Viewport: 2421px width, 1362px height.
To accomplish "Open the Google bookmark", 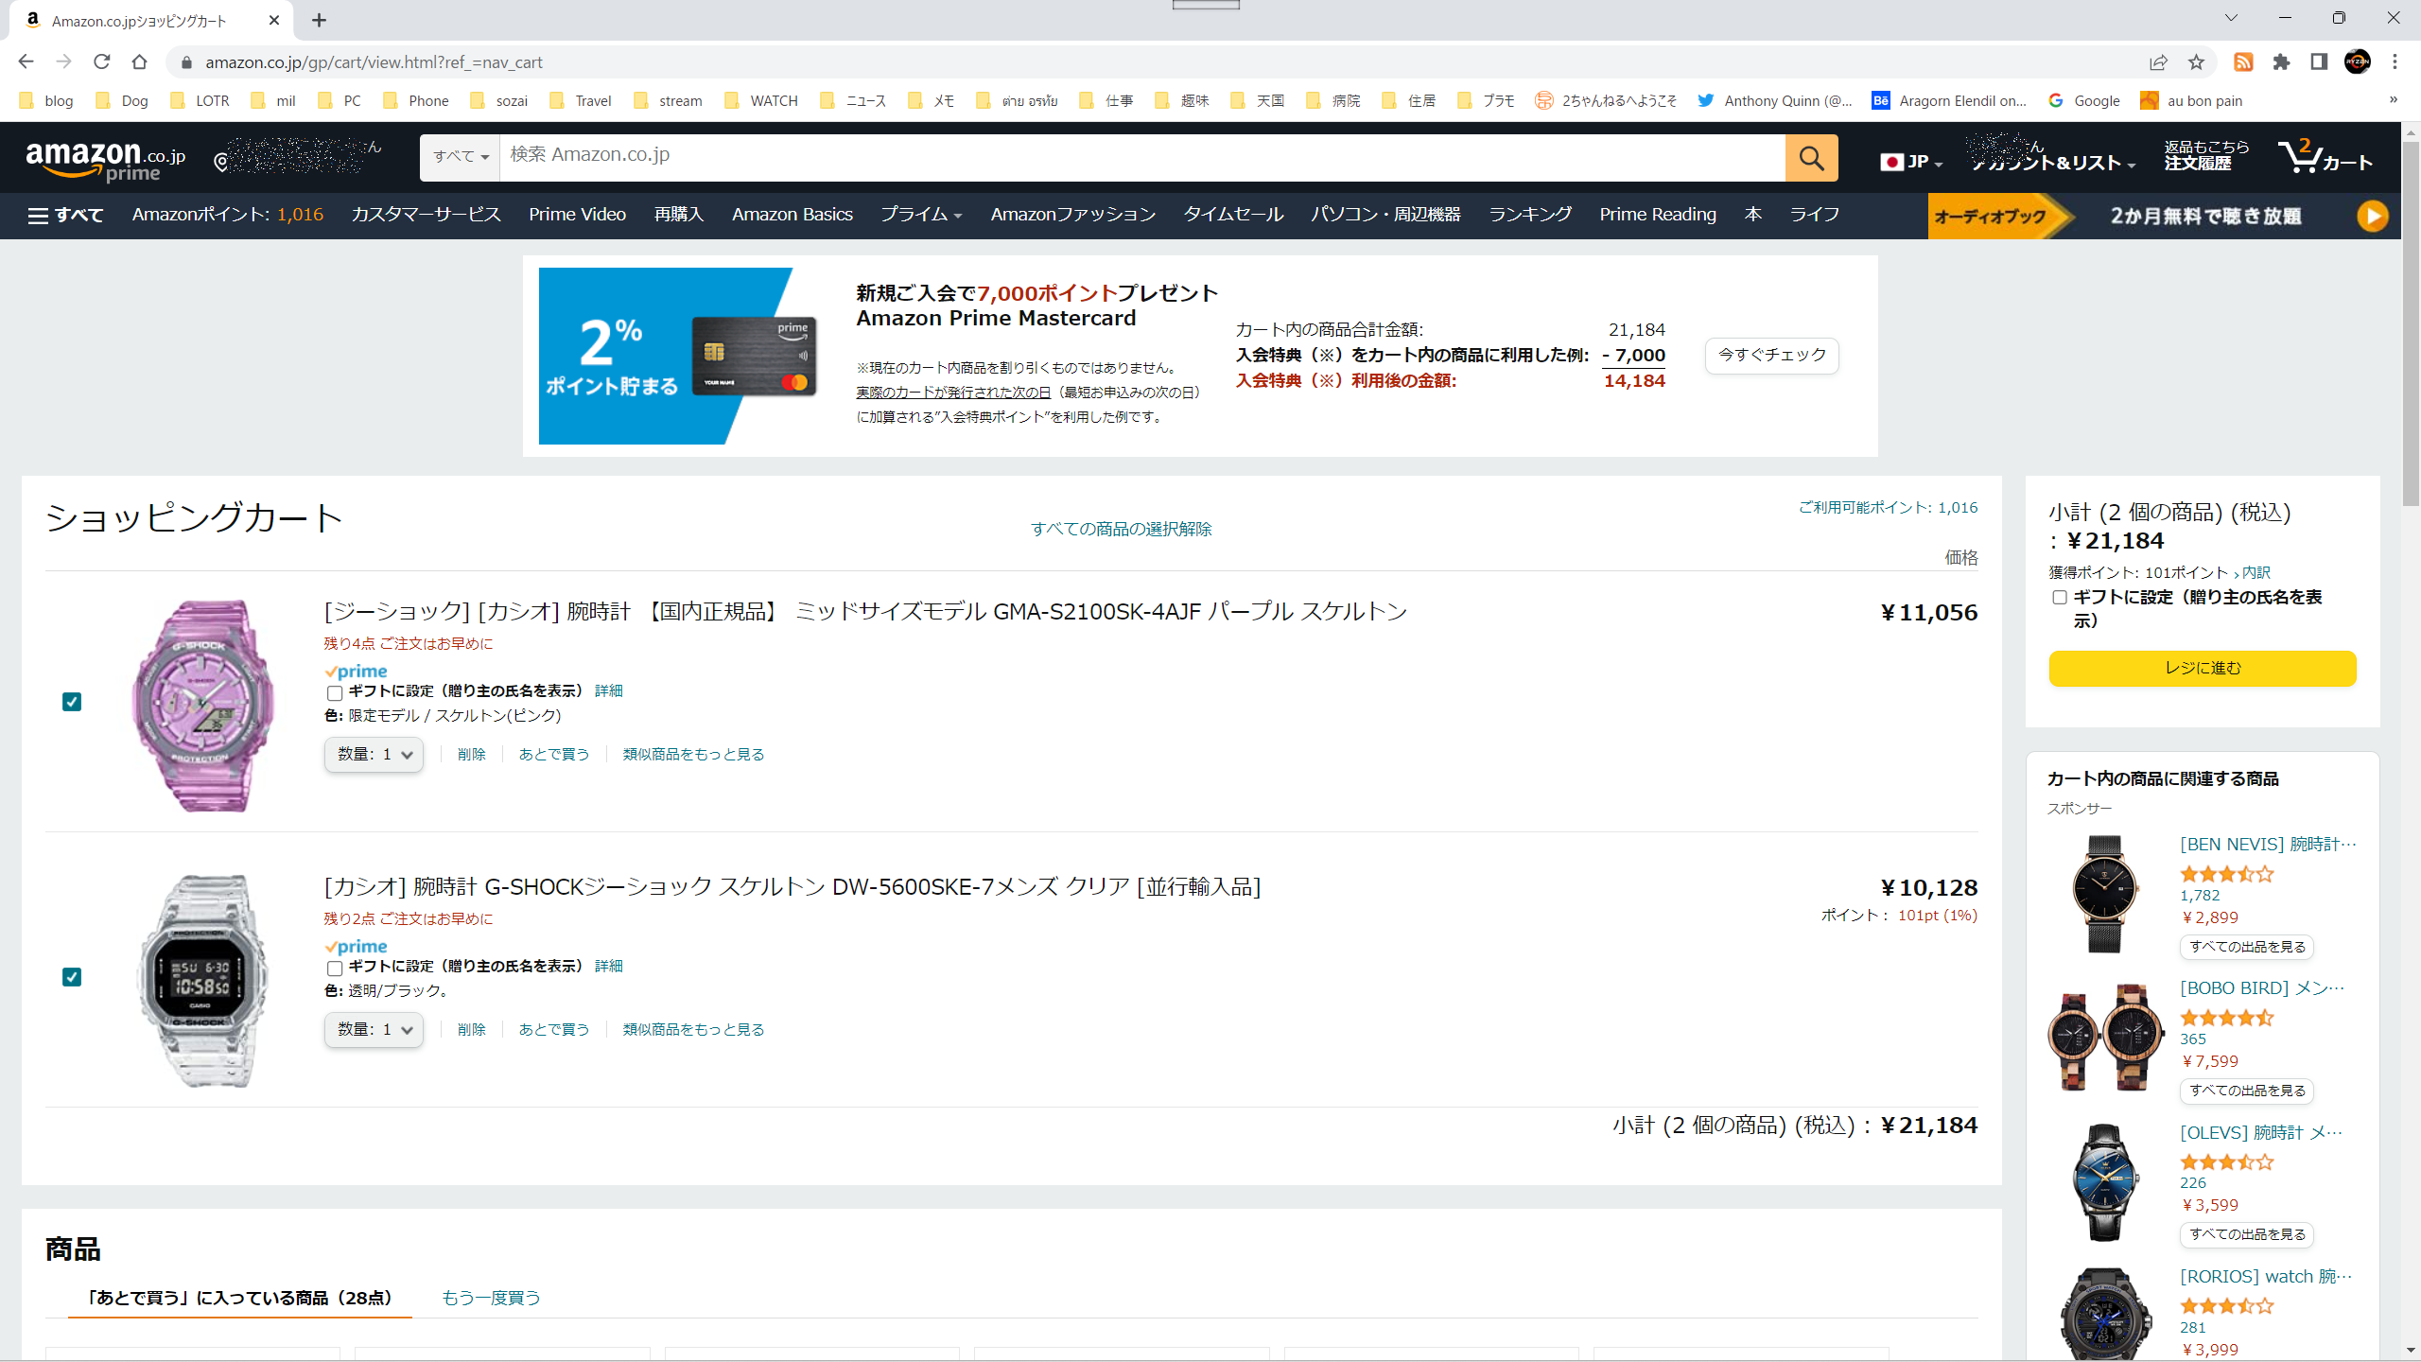I will pos(2084,100).
